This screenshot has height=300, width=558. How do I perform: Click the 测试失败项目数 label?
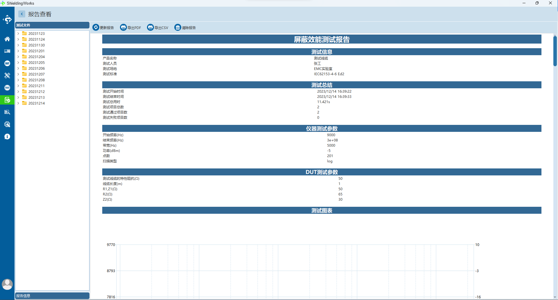point(115,118)
